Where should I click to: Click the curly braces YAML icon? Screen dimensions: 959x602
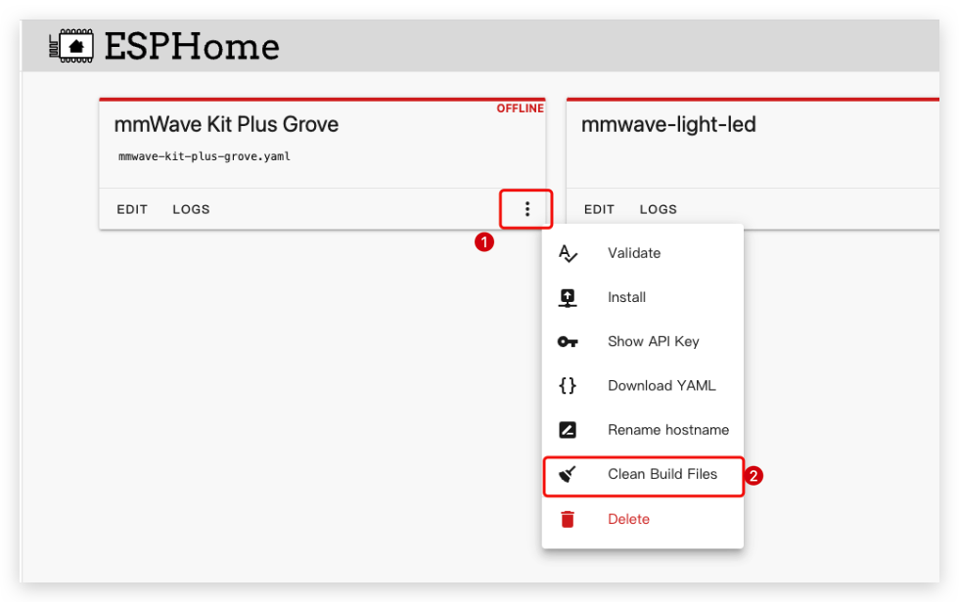pos(568,386)
